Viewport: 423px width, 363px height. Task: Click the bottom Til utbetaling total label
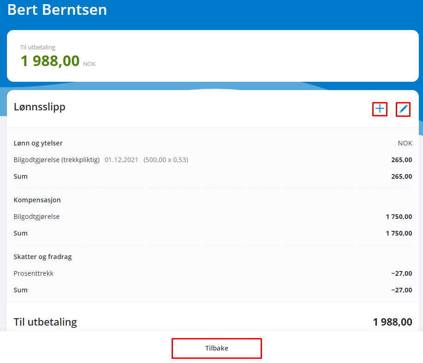coord(45,322)
